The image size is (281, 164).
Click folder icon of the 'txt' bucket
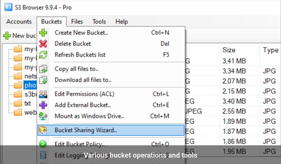[x=18, y=103]
